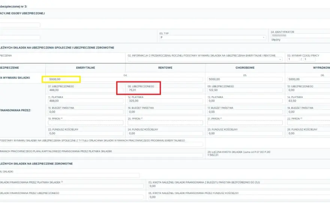Screen dimensions: 330x203
Task: Click the 08. Ubezpieczonego field with 75,01
Action: (x=165, y=90)
